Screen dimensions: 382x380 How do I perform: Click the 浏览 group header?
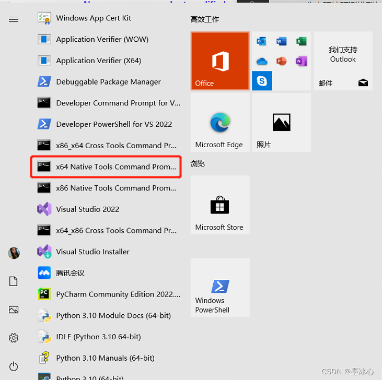click(x=198, y=164)
